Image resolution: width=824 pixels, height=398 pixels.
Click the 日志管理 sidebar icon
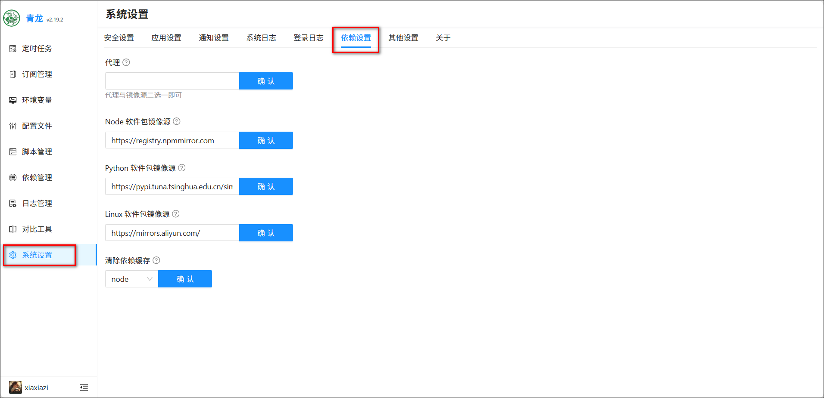pyautogui.click(x=13, y=204)
